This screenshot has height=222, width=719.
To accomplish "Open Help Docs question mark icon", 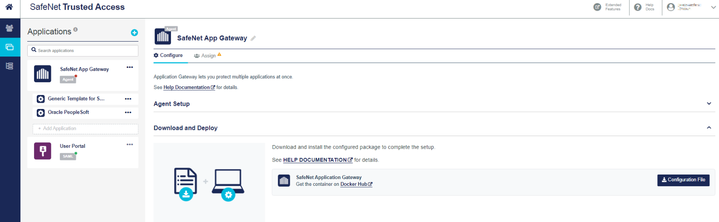I will [638, 7].
